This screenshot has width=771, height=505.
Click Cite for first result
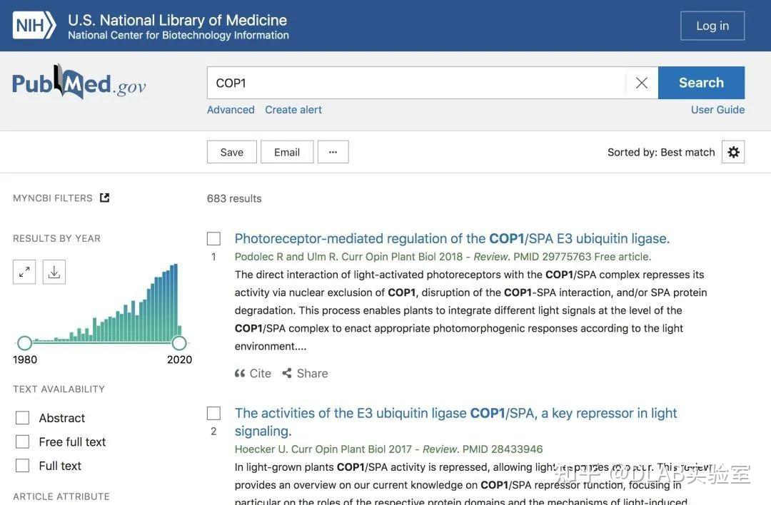tap(253, 373)
